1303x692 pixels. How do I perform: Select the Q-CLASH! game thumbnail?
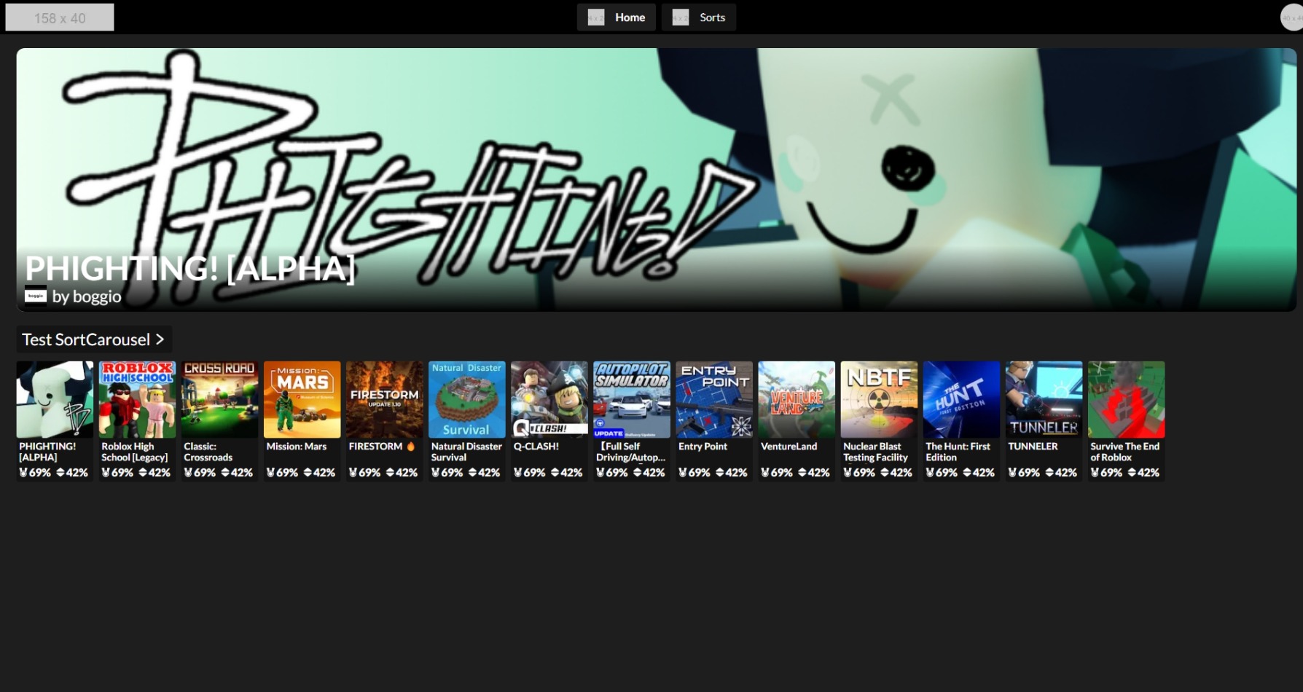click(x=549, y=399)
